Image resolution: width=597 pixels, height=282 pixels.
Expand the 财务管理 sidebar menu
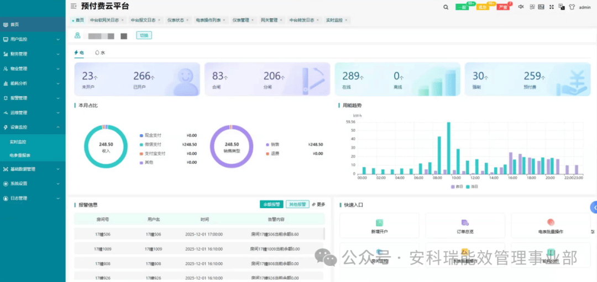pyautogui.click(x=33, y=54)
